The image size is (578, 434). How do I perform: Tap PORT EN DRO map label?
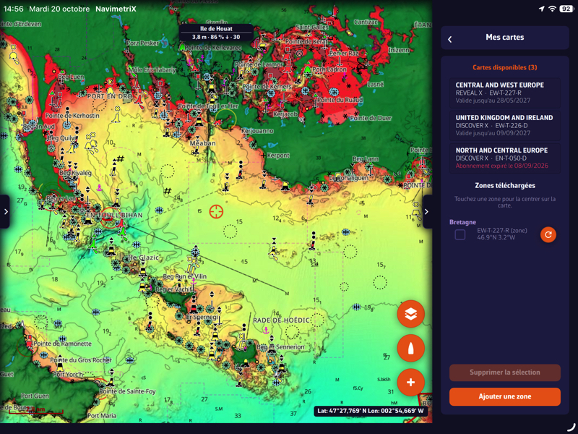[110, 96]
